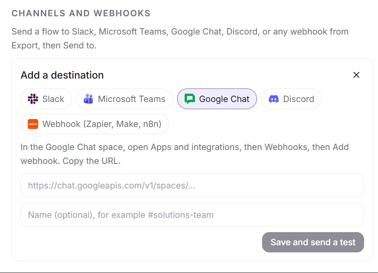Choose Microsoft Teams as the destination
Viewport: 378px width, 273px height.
click(125, 99)
